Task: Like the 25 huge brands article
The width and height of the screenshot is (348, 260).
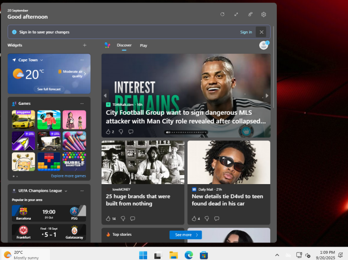Action: 108,219
